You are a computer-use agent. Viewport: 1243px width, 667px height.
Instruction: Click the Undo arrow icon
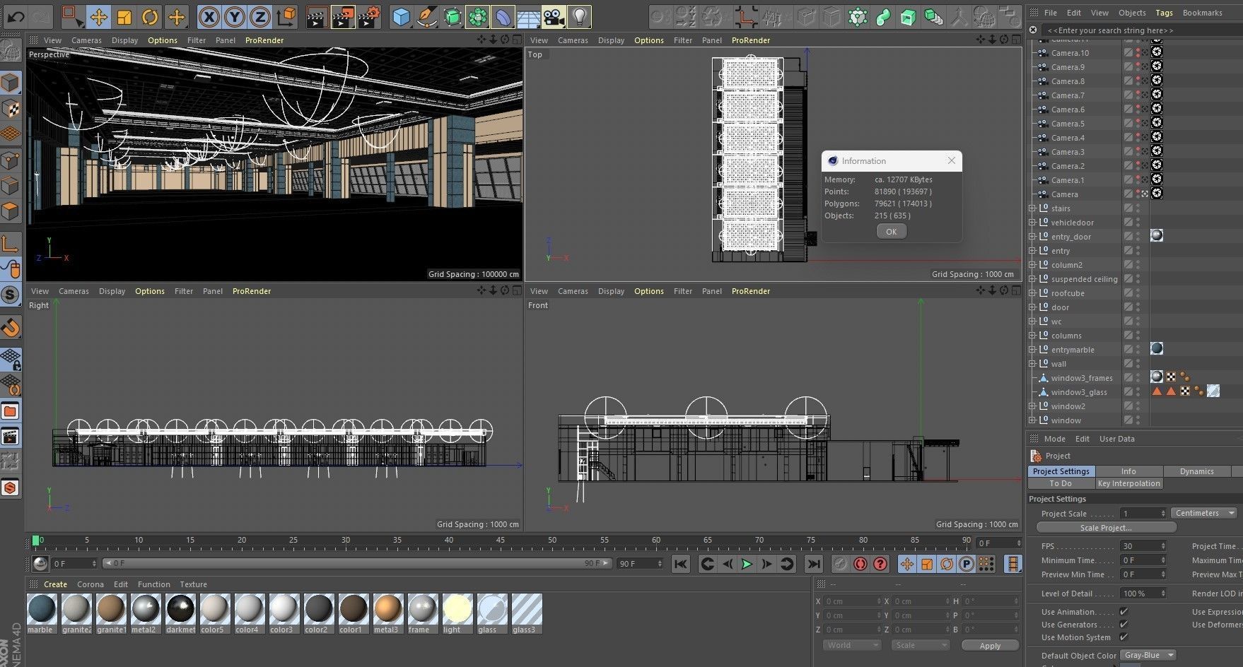[x=16, y=16]
